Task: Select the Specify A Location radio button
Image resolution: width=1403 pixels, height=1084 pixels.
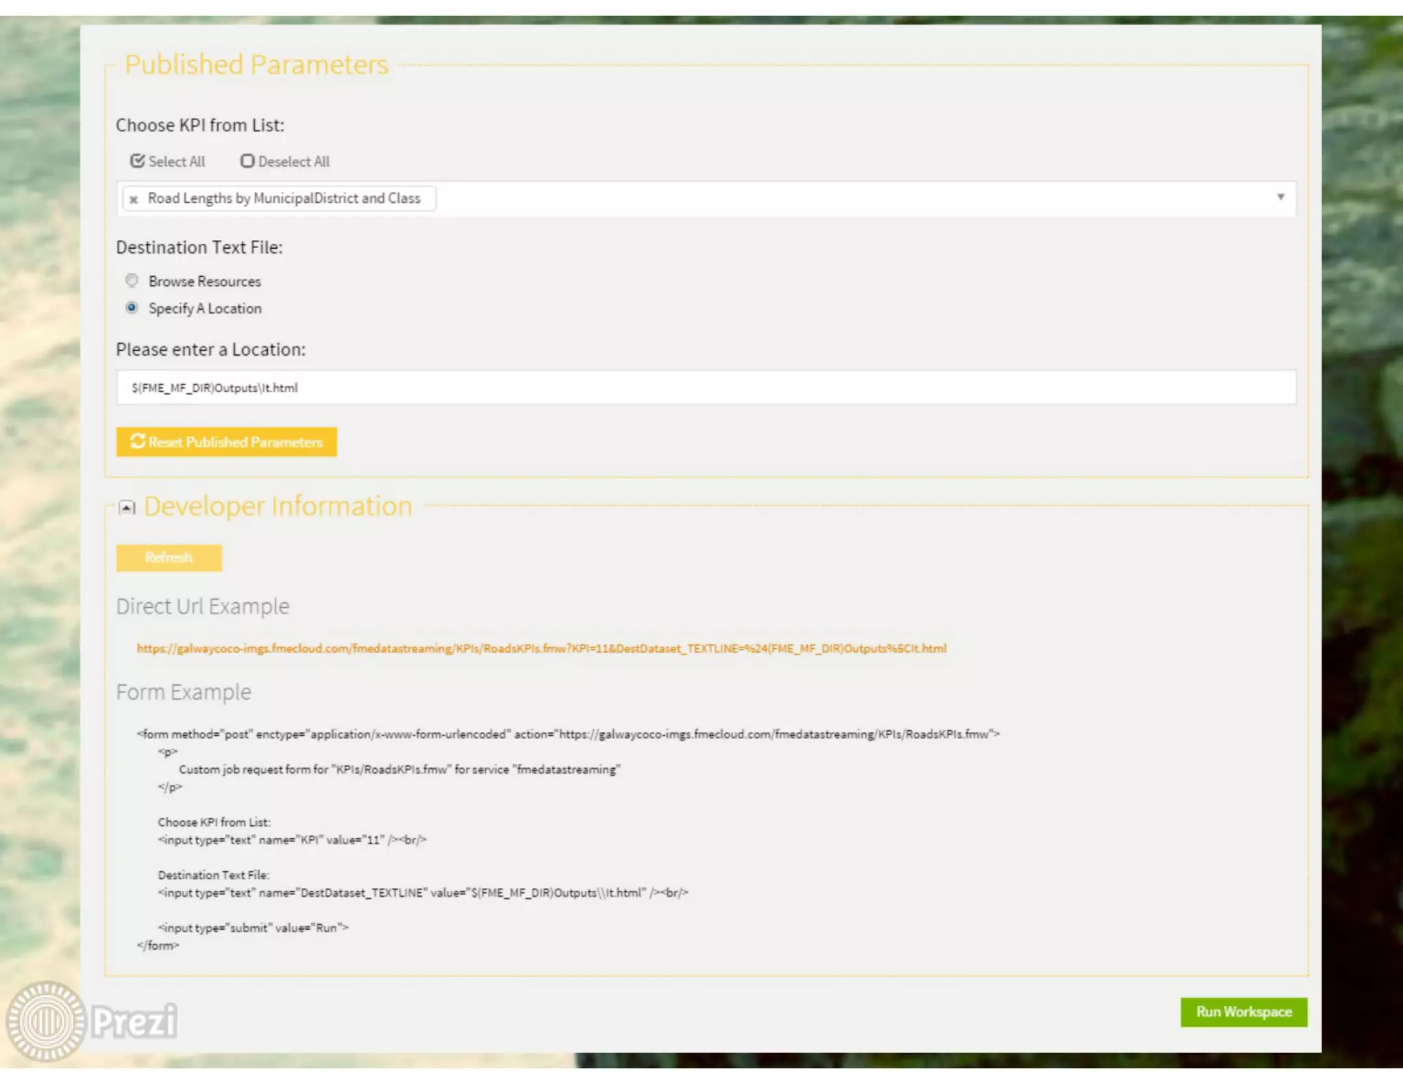Action: (132, 308)
